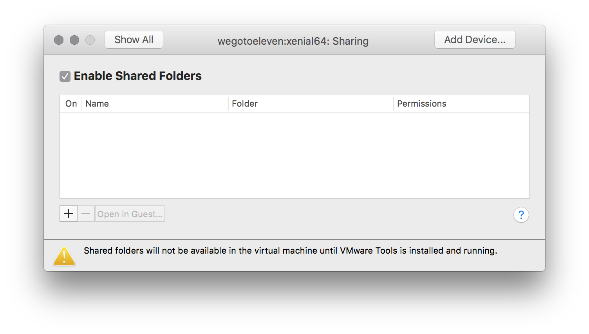Open help with the question mark icon
Screen dimensions: 589x334
521,215
